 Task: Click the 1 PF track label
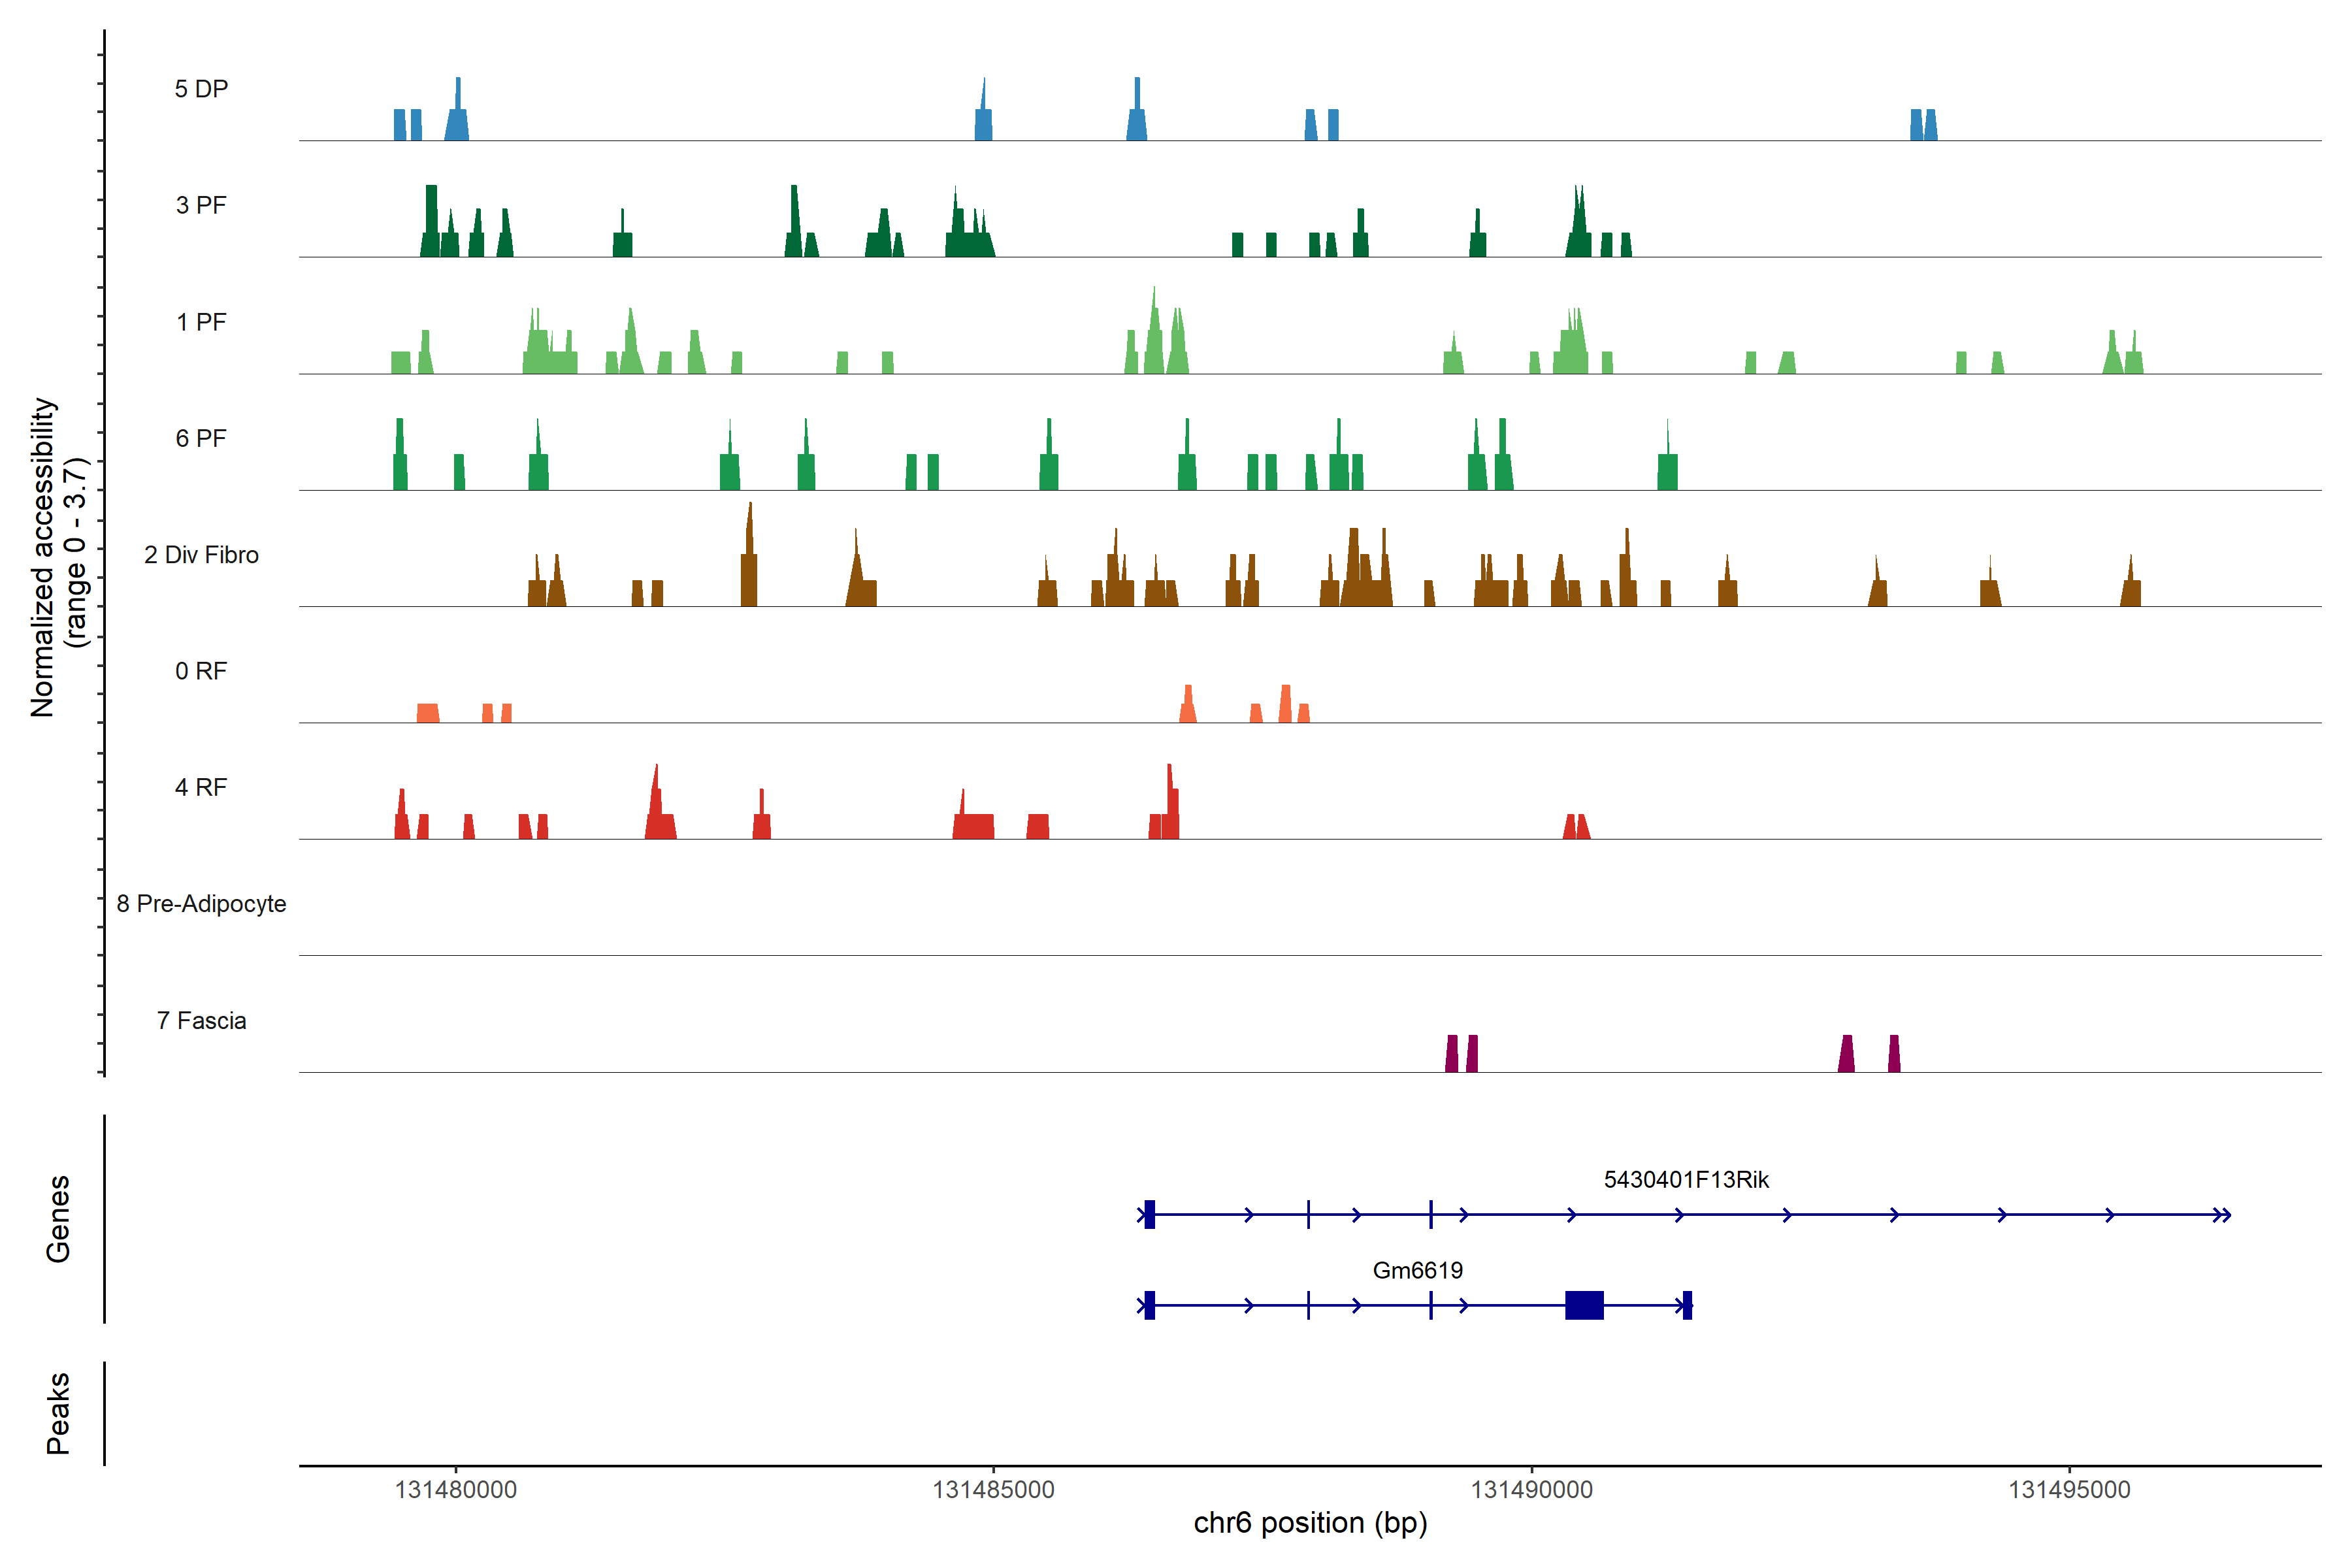coord(201,322)
